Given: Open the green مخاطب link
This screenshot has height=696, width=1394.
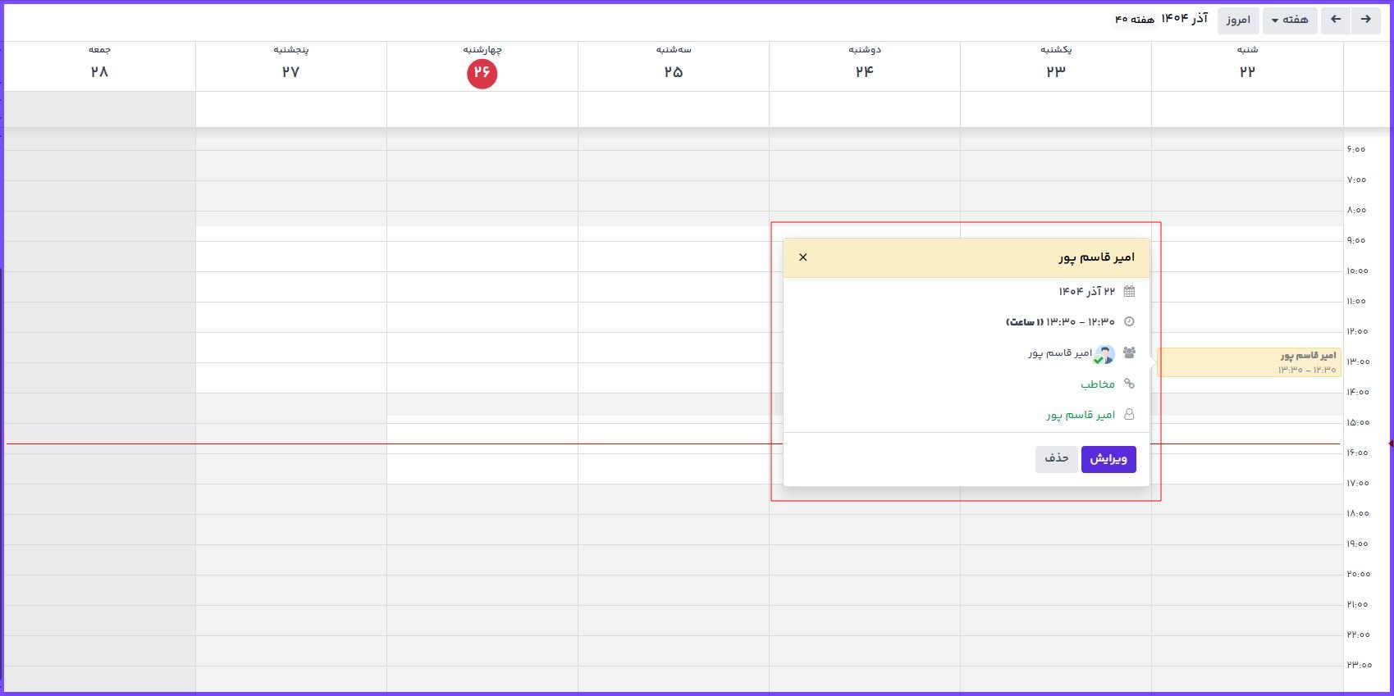Looking at the screenshot, I should pyautogui.click(x=1097, y=384).
